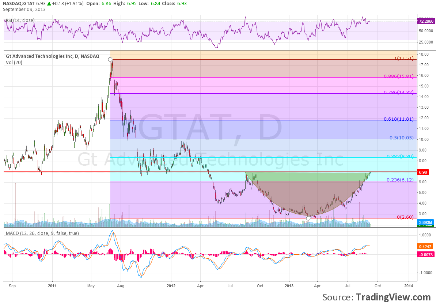
Task: Click the May label on time axis
Action: pos(91,285)
